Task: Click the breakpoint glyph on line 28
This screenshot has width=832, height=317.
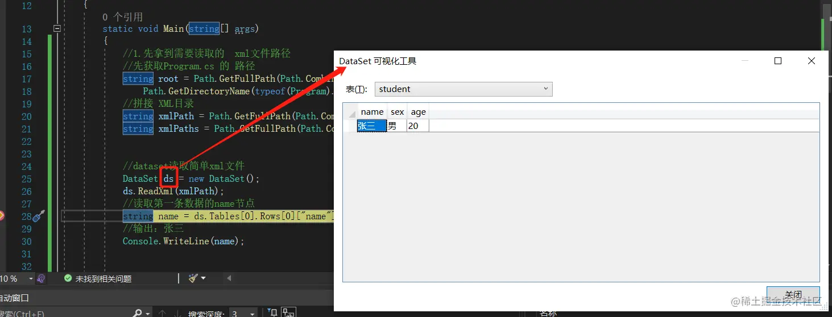Action: pos(2,216)
